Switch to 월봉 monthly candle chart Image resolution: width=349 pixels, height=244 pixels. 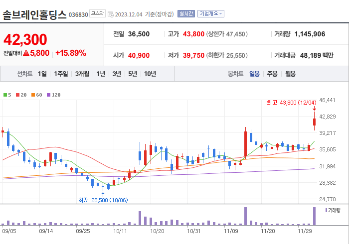tap(291, 74)
